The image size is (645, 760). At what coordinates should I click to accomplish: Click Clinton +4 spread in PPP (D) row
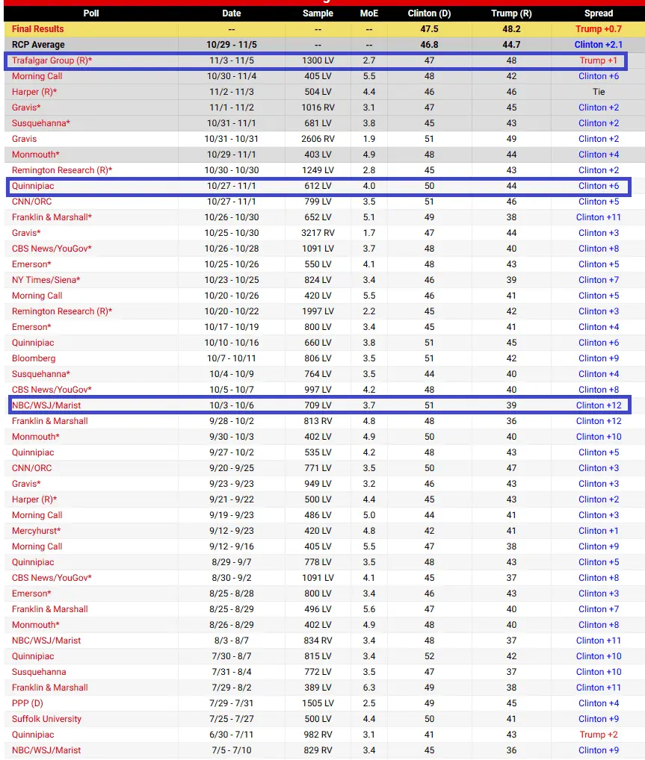[x=599, y=703]
